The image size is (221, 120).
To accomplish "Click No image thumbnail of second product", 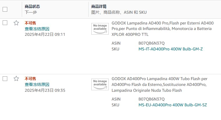I will [x=100, y=84].
